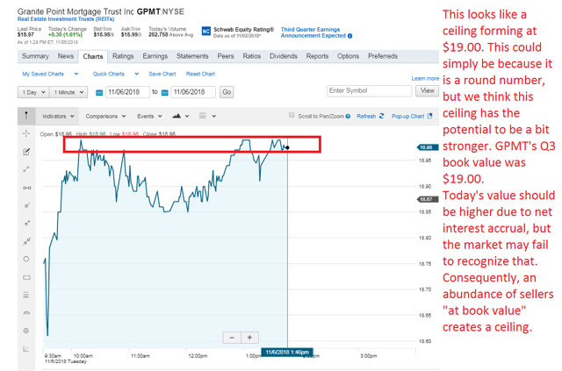The height and width of the screenshot is (371, 562).
Task: Open the Peers tab
Action: click(226, 56)
